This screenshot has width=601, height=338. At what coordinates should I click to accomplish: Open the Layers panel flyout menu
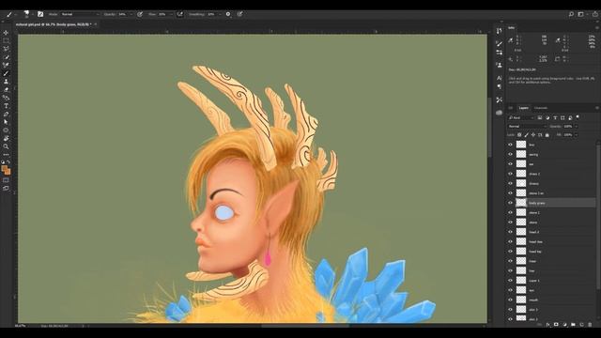pyautogui.click(x=597, y=108)
